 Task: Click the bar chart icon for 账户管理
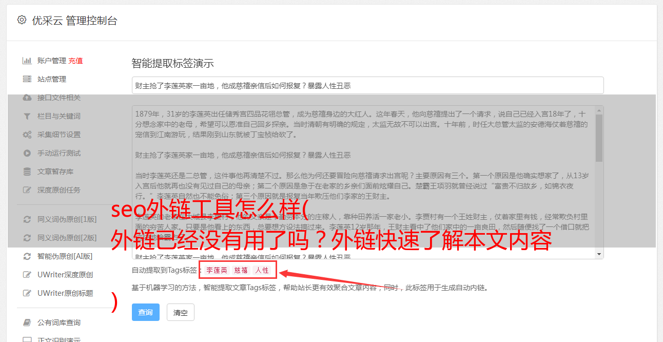pos(27,61)
